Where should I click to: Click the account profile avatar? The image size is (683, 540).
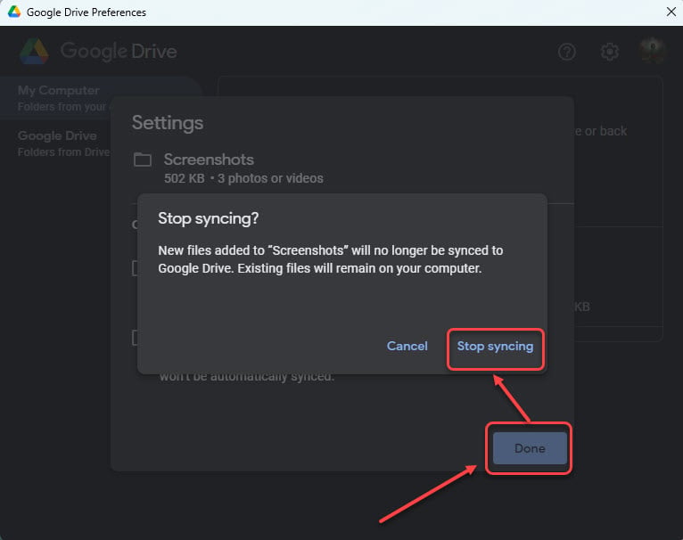(652, 52)
